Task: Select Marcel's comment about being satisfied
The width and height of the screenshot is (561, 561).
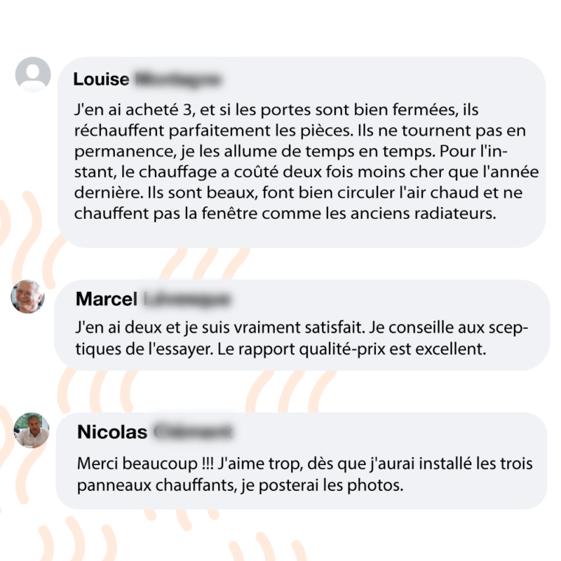Action: (x=302, y=338)
